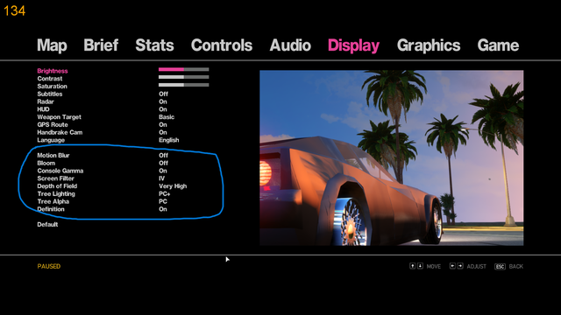
Task: Select the Tree Lighting label
Action: click(56, 194)
